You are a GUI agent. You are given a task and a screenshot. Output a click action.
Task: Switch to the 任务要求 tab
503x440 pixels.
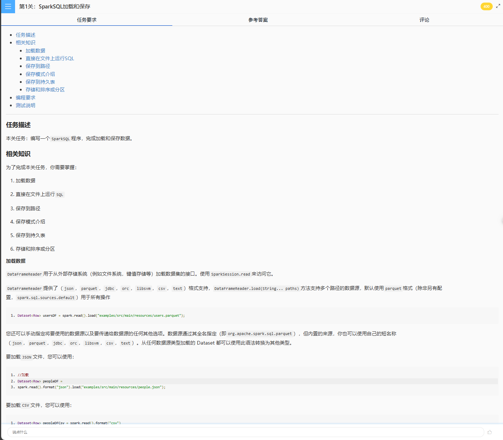87,20
